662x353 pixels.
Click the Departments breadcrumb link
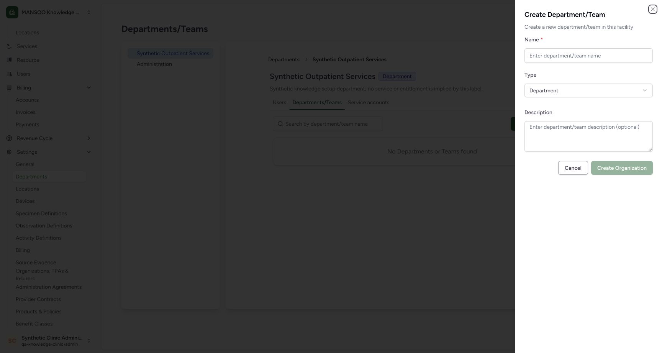(284, 59)
